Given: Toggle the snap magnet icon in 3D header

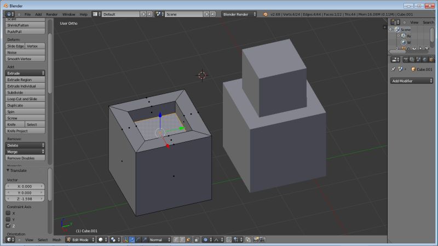Looking at the screenshot, I should coord(229,240).
